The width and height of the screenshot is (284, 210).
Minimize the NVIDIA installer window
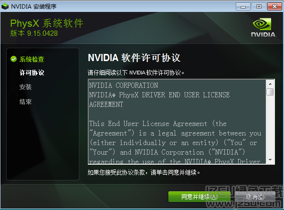tap(243, 7)
